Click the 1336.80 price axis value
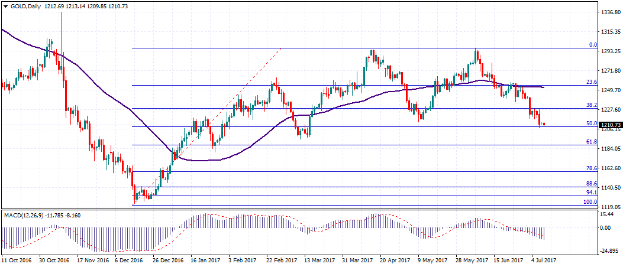This screenshot has width=623, height=267. [610, 12]
